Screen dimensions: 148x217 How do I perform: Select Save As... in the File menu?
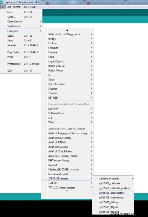click(21, 45)
